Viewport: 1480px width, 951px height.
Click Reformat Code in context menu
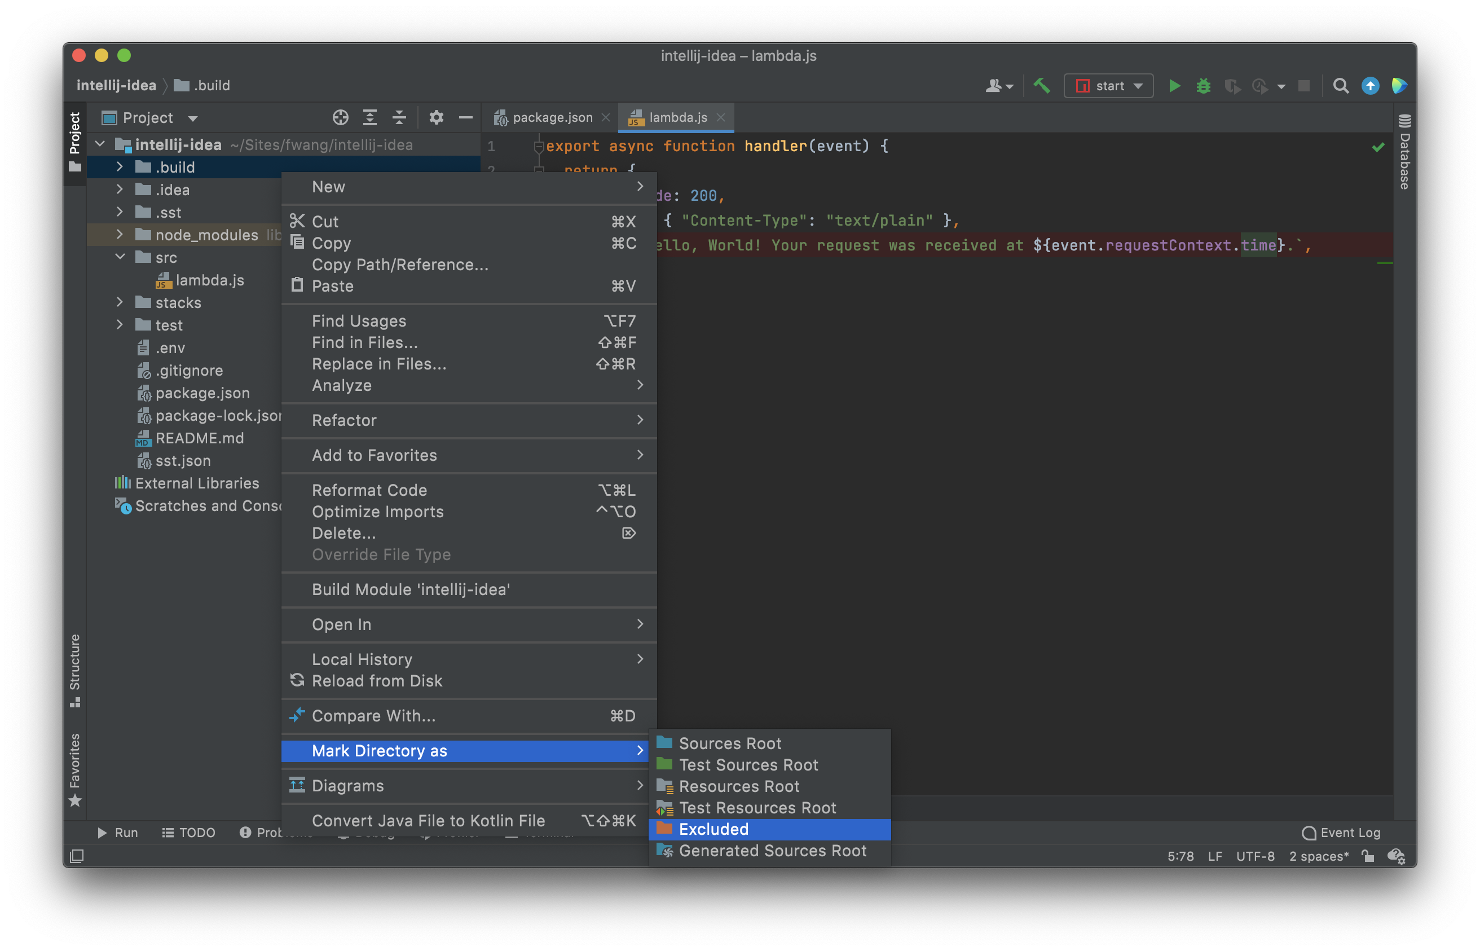[x=370, y=490]
